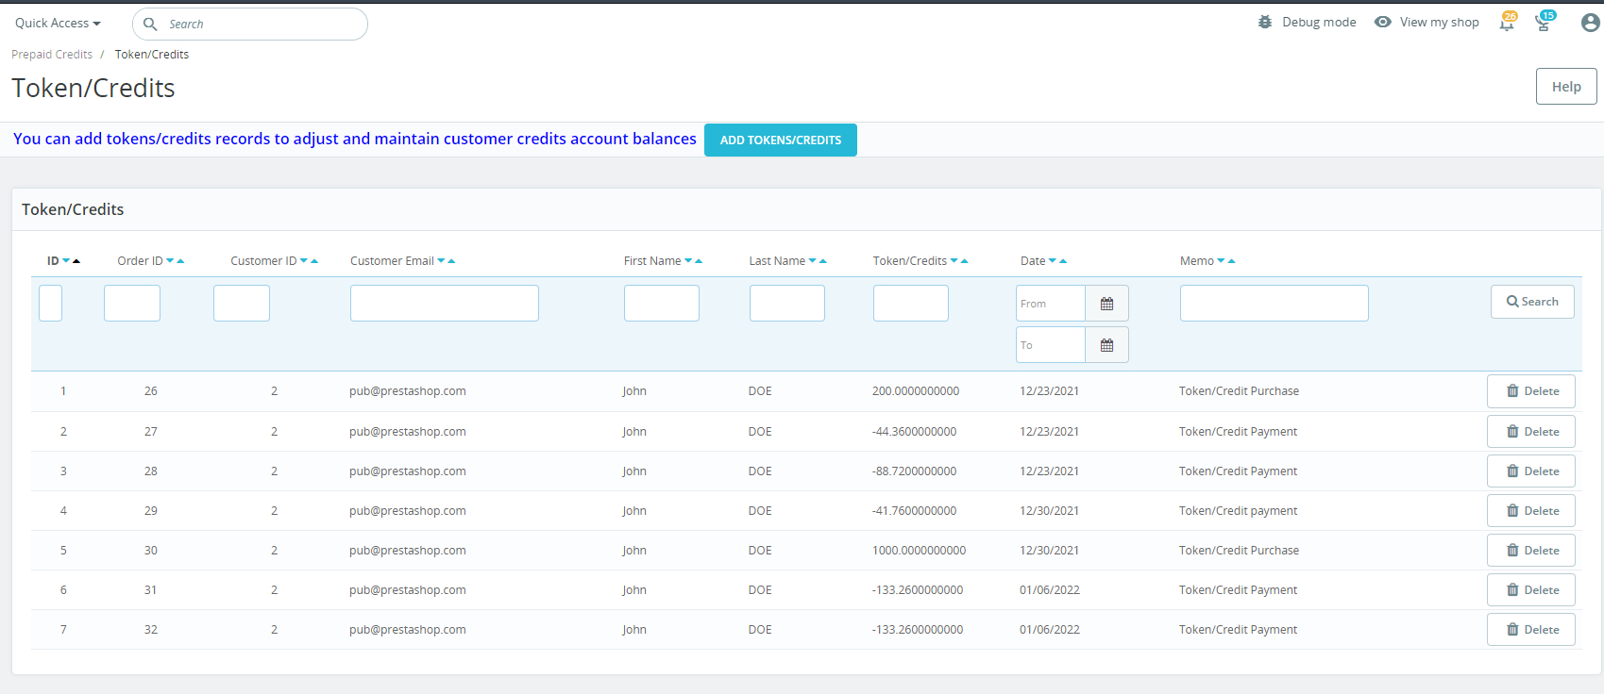Delete the record with Order ID 32
The image size is (1604, 694).
[1531, 630]
